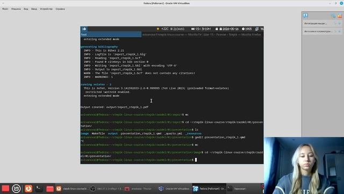Select the Интеграция мыши notification
Screen dimensions: 344x194
coord(321,23)
